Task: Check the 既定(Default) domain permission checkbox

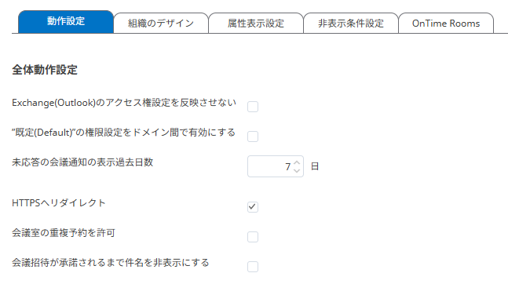Action: 253,137
